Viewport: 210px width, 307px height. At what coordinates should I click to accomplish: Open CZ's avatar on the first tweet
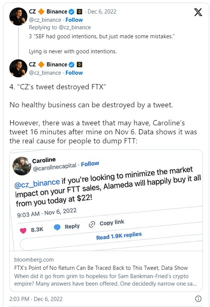(x=18, y=17)
